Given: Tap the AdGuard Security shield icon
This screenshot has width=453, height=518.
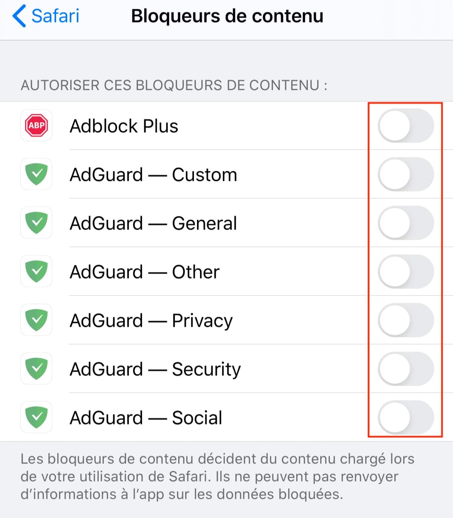Looking at the screenshot, I should tap(36, 369).
